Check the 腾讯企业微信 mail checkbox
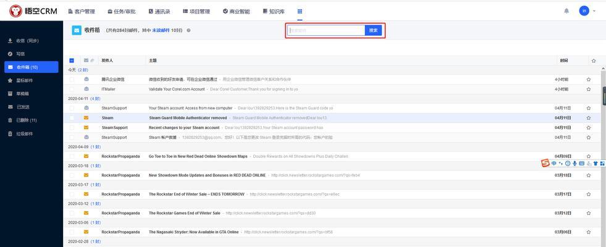This screenshot has height=247, width=606. pyautogui.click(x=72, y=79)
